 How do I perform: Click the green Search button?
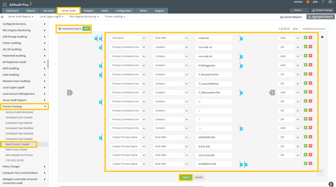(186, 177)
